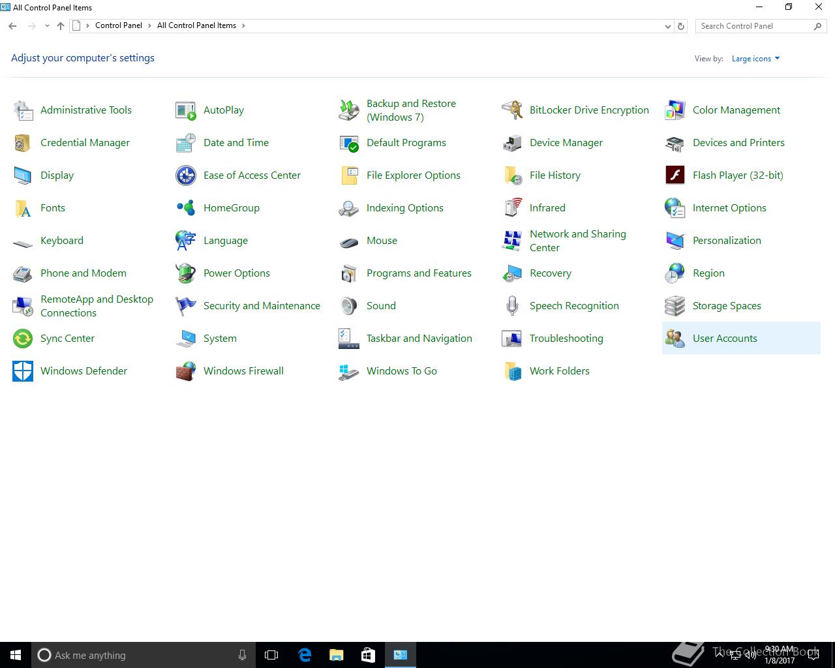Refresh the Control Panel view
Viewport: 835px width, 668px height.
coord(681,26)
